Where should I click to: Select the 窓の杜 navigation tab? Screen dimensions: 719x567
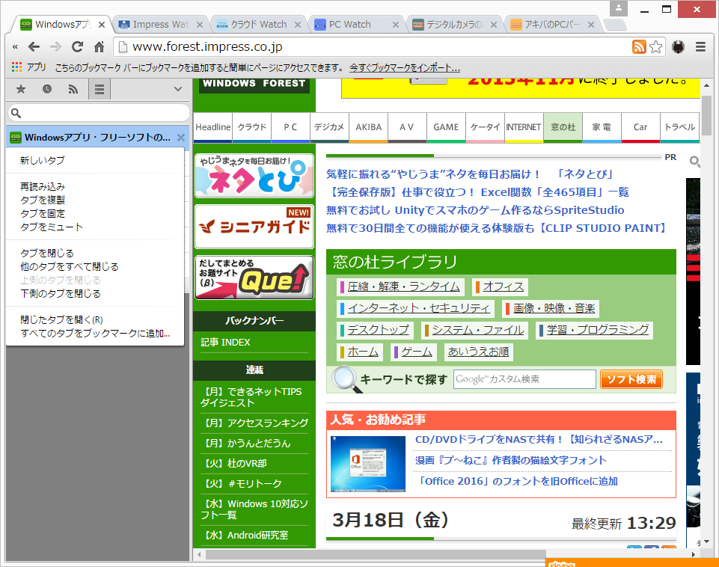(563, 127)
